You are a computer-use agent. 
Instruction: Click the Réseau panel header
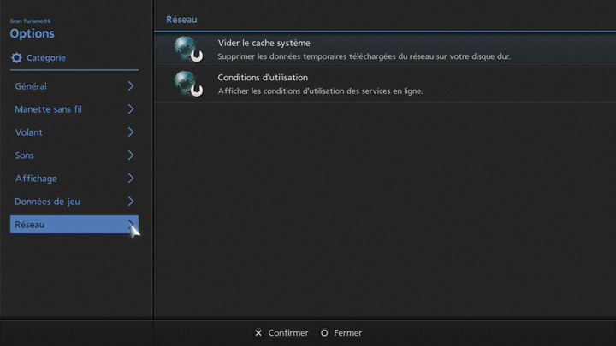click(x=181, y=19)
